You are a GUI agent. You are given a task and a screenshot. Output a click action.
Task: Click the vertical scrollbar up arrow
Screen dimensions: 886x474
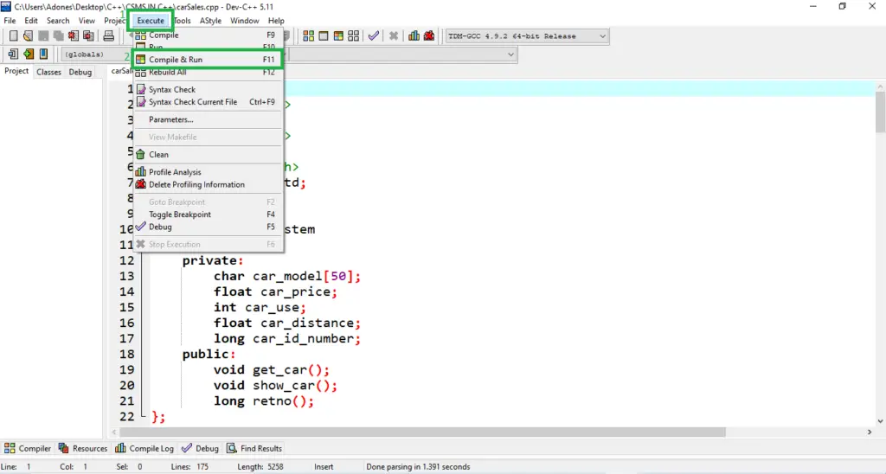coord(880,87)
